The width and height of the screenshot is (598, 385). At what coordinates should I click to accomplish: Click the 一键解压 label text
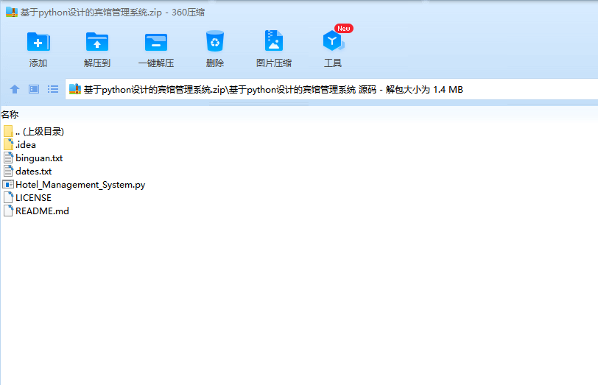156,63
